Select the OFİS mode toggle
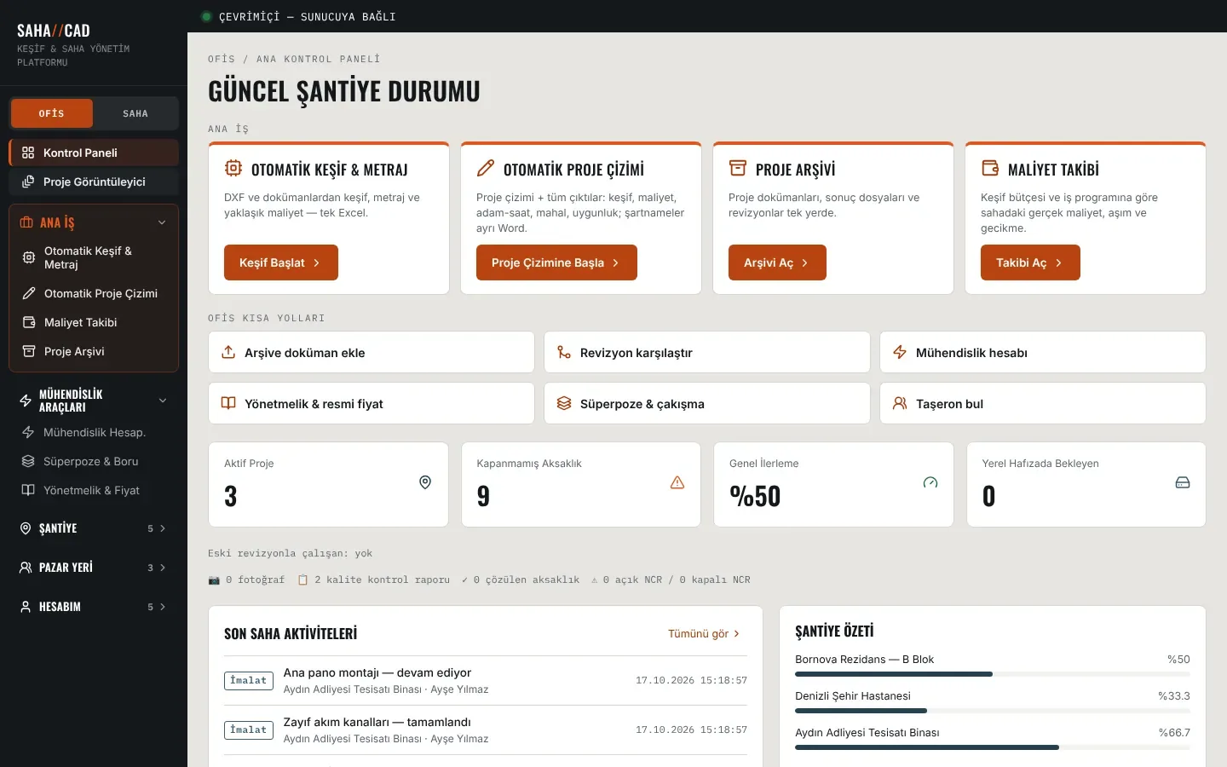This screenshot has width=1227, height=767. click(x=51, y=113)
